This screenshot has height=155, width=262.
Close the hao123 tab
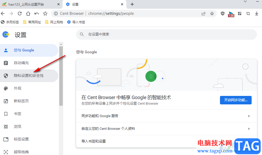[x=59, y=4]
